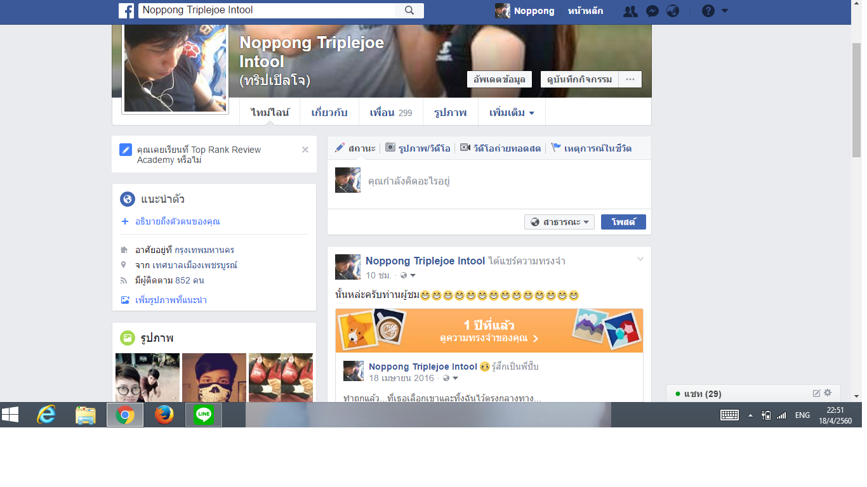
Task: Open the public audience selector dropdown
Action: point(559,222)
